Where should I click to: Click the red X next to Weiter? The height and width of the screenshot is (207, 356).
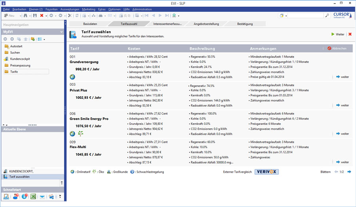click(x=350, y=34)
